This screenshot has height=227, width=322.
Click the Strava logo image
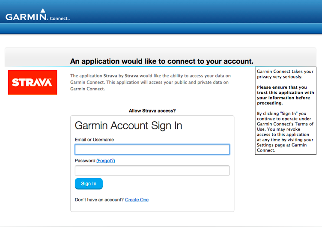33,82
